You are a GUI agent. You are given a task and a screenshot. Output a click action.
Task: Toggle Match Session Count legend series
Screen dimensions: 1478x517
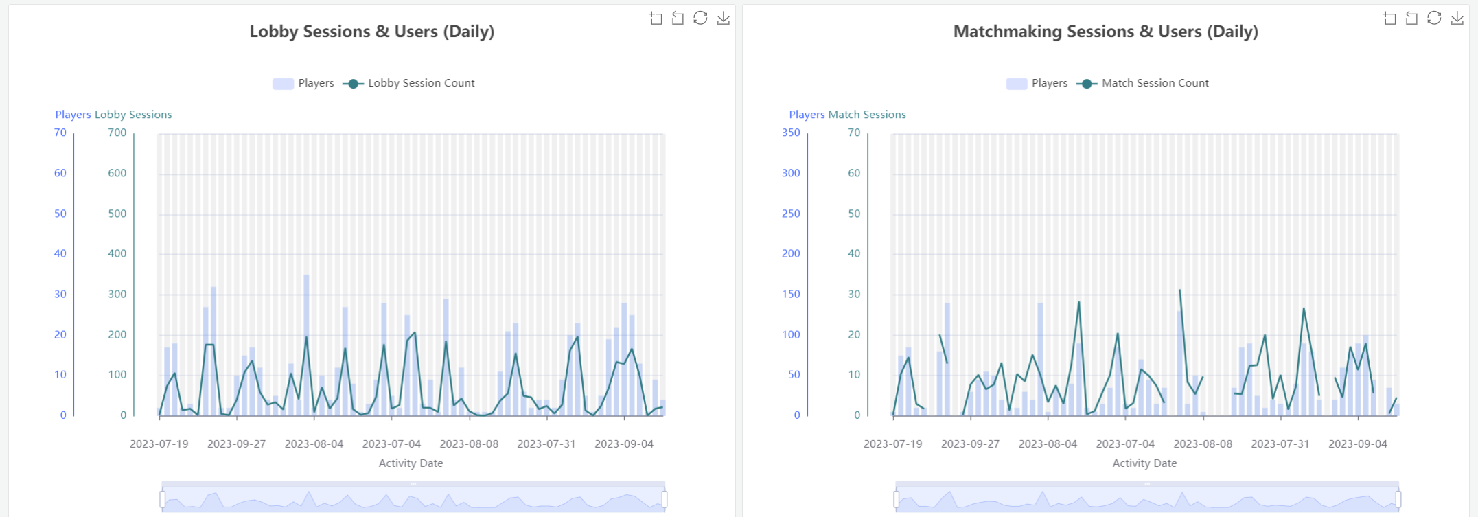[1142, 83]
